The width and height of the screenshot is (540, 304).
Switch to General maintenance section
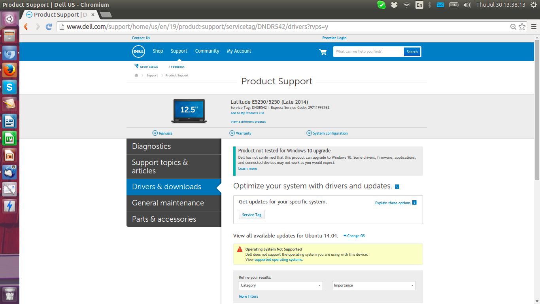tap(174, 203)
